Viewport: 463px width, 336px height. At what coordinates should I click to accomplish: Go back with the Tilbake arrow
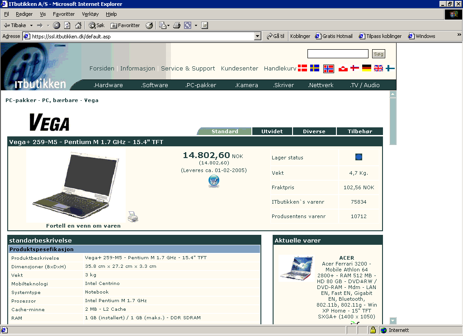pos(15,25)
